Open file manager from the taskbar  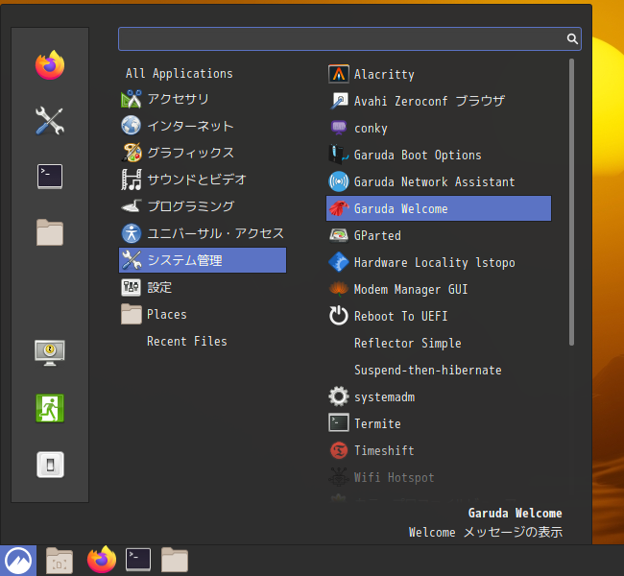click(175, 560)
